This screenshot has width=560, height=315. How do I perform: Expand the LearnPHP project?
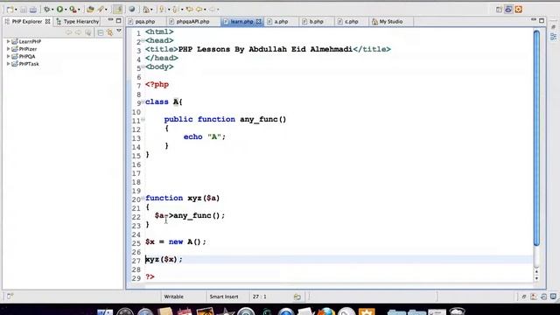click(x=8, y=41)
